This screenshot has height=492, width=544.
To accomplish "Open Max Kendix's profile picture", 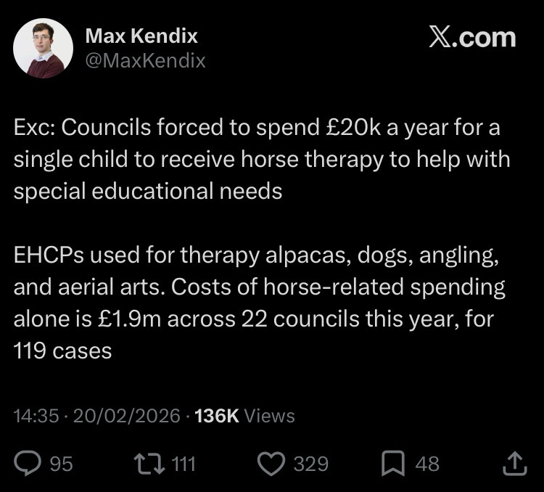I will (44, 48).
